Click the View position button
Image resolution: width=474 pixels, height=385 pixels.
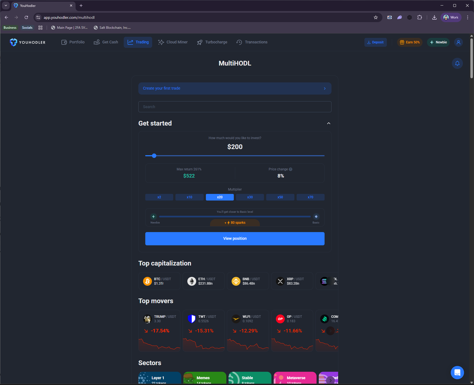[235, 238]
